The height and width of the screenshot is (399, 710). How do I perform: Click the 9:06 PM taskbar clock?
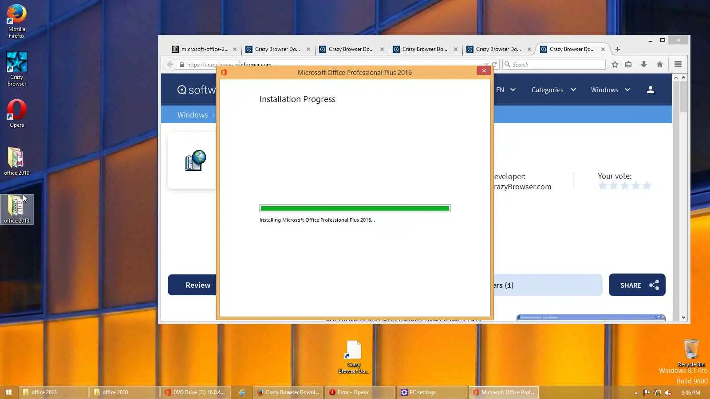click(x=691, y=393)
